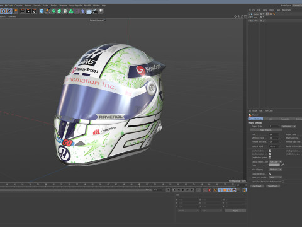Toggle Use Color Channel for Node Material
Image resolution: width=302 pixels, height=227 pixels.
pyautogui.click(x=283, y=182)
